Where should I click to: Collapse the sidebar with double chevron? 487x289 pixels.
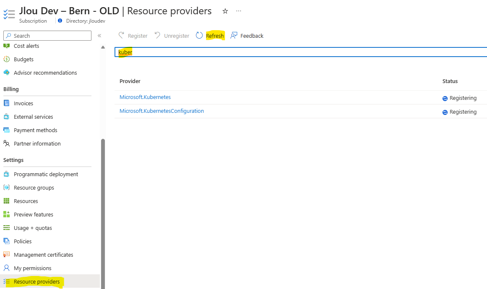[99, 36]
